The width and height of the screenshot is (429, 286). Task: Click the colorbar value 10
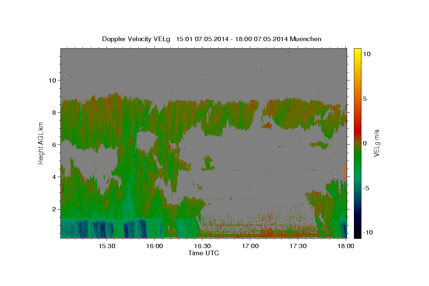pos(367,54)
